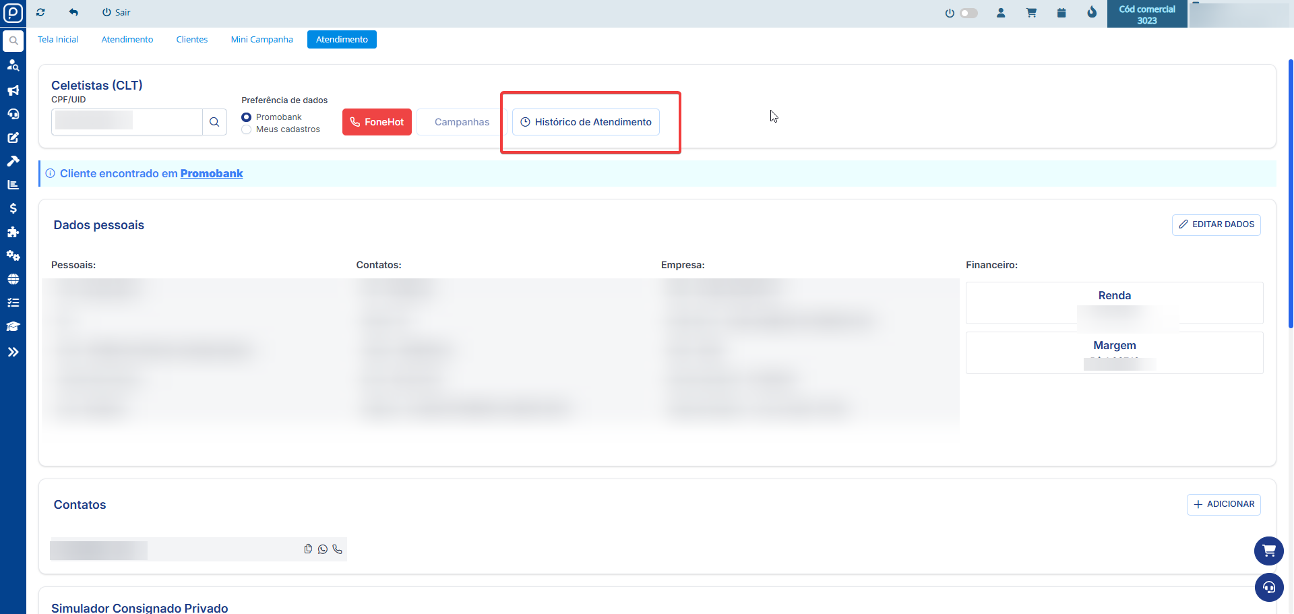This screenshot has width=1294, height=614.
Task: Click the WhatsApp icon beside the contact
Action: click(x=323, y=549)
